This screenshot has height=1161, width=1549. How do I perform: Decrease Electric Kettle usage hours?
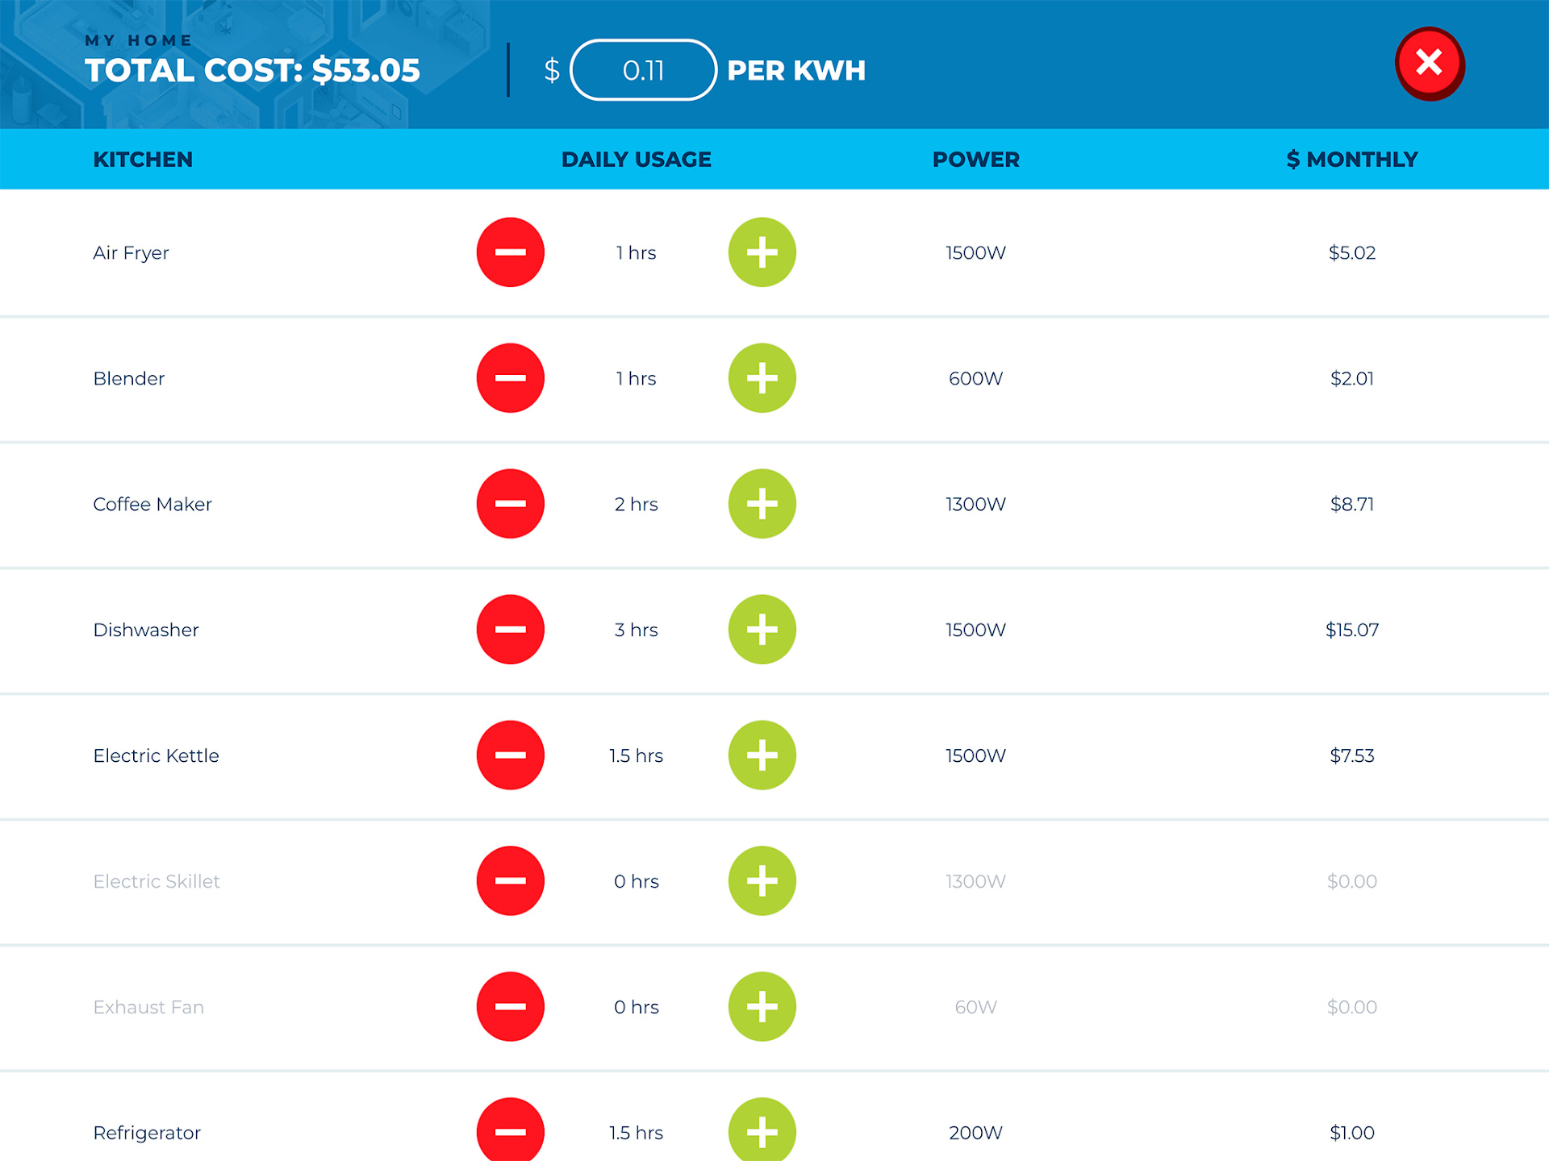(x=510, y=755)
